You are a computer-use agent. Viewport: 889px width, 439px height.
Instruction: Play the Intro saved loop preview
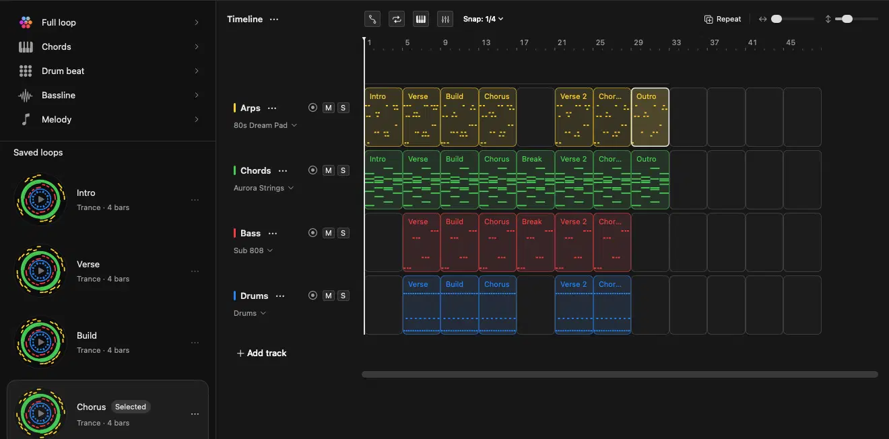pos(40,199)
